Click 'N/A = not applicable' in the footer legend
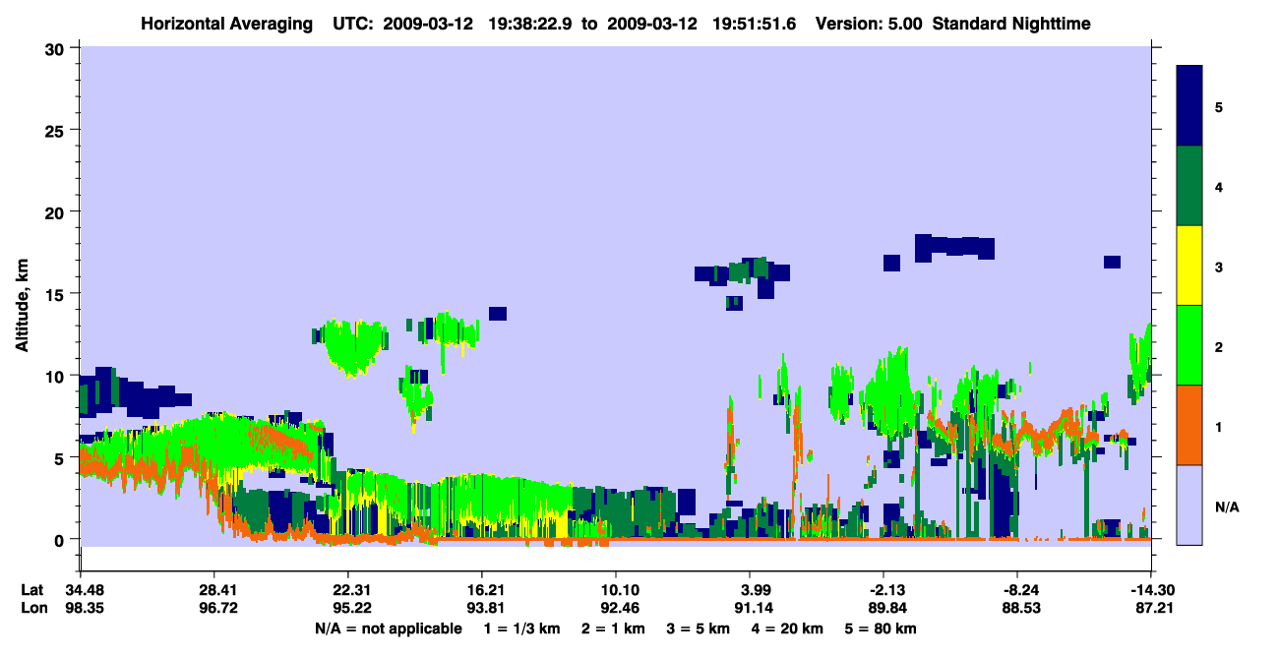The image size is (1279, 656). coord(389,628)
